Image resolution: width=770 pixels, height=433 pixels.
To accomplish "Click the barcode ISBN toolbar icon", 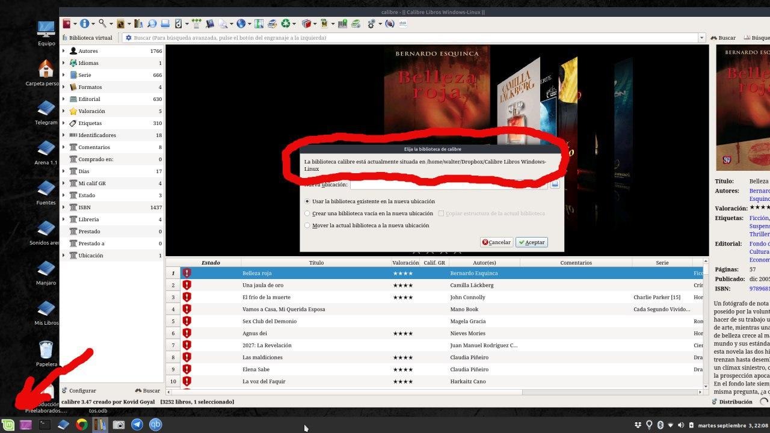I will click(x=342, y=23).
